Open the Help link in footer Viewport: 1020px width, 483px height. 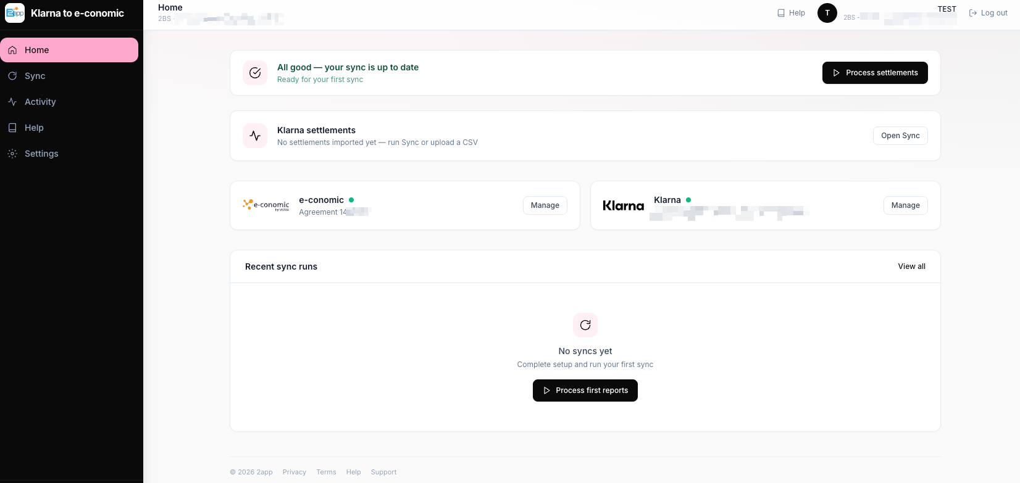pyautogui.click(x=354, y=473)
